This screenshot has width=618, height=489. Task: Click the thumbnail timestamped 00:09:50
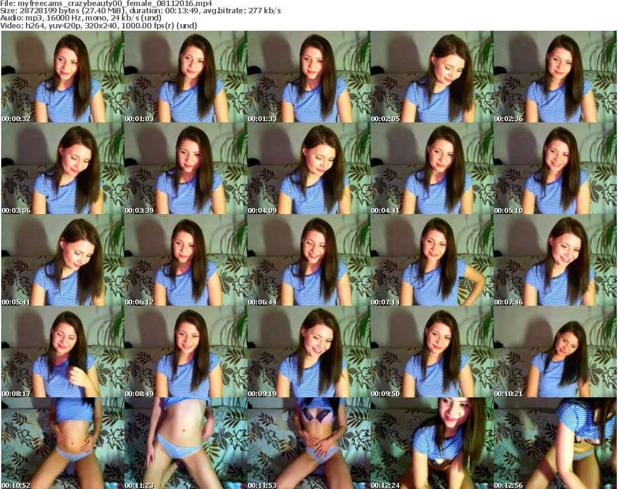pyautogui.click(x=431, y=352)
